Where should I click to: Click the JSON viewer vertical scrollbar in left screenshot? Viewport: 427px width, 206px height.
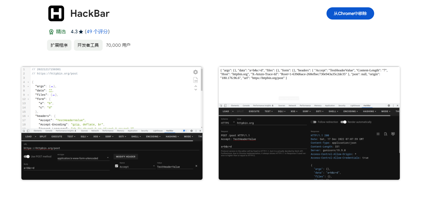point(202,80)
